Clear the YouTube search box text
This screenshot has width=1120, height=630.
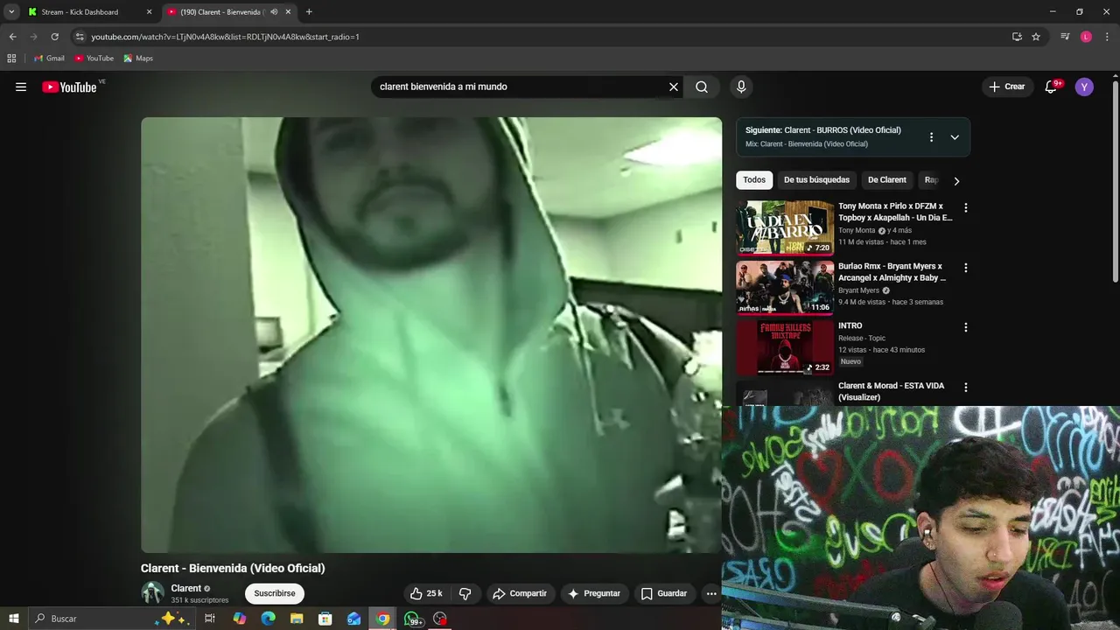[x=674, y=87]
